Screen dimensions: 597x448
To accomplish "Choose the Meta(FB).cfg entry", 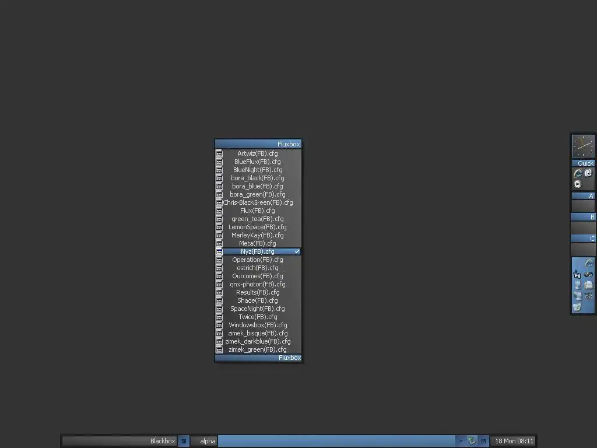I will (x=258, y=243).
